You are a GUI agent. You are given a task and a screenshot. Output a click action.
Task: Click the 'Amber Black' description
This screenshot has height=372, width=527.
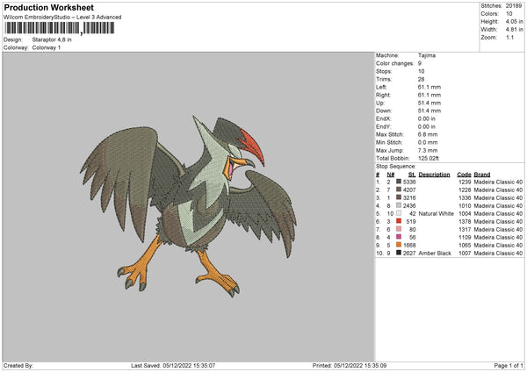click(x=435, y=254)
